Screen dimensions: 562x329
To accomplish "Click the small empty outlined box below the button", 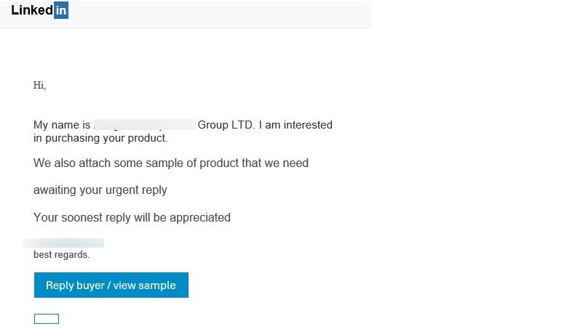I will tap(47, 319).
